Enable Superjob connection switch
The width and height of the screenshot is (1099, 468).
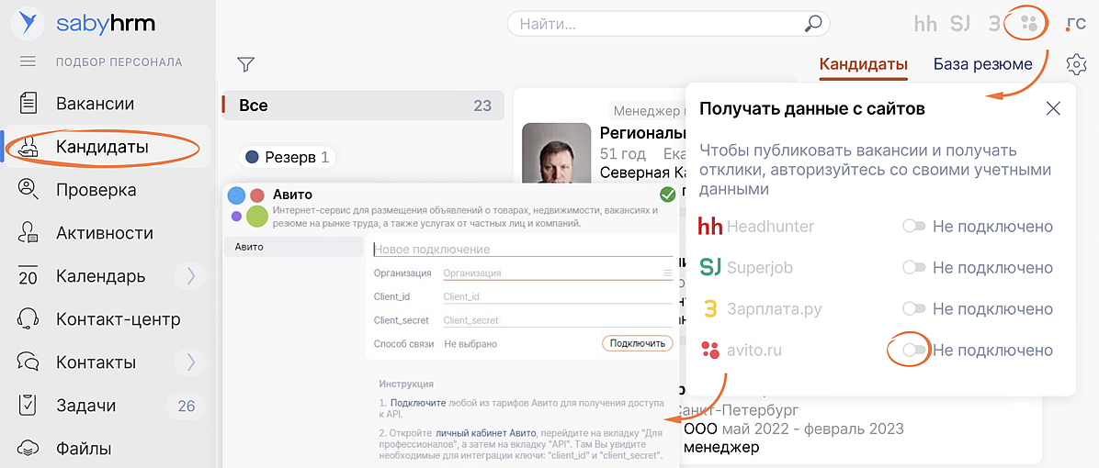[x=913, y=267]
